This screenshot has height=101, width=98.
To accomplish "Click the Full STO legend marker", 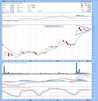I will (3, 88).
